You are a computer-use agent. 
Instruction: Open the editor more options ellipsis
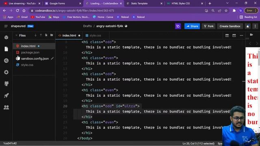pos(241,35)
